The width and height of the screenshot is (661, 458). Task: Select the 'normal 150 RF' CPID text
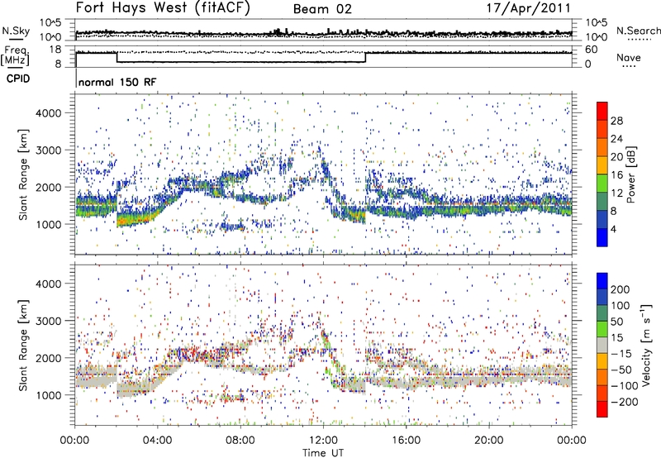[117, 82]
